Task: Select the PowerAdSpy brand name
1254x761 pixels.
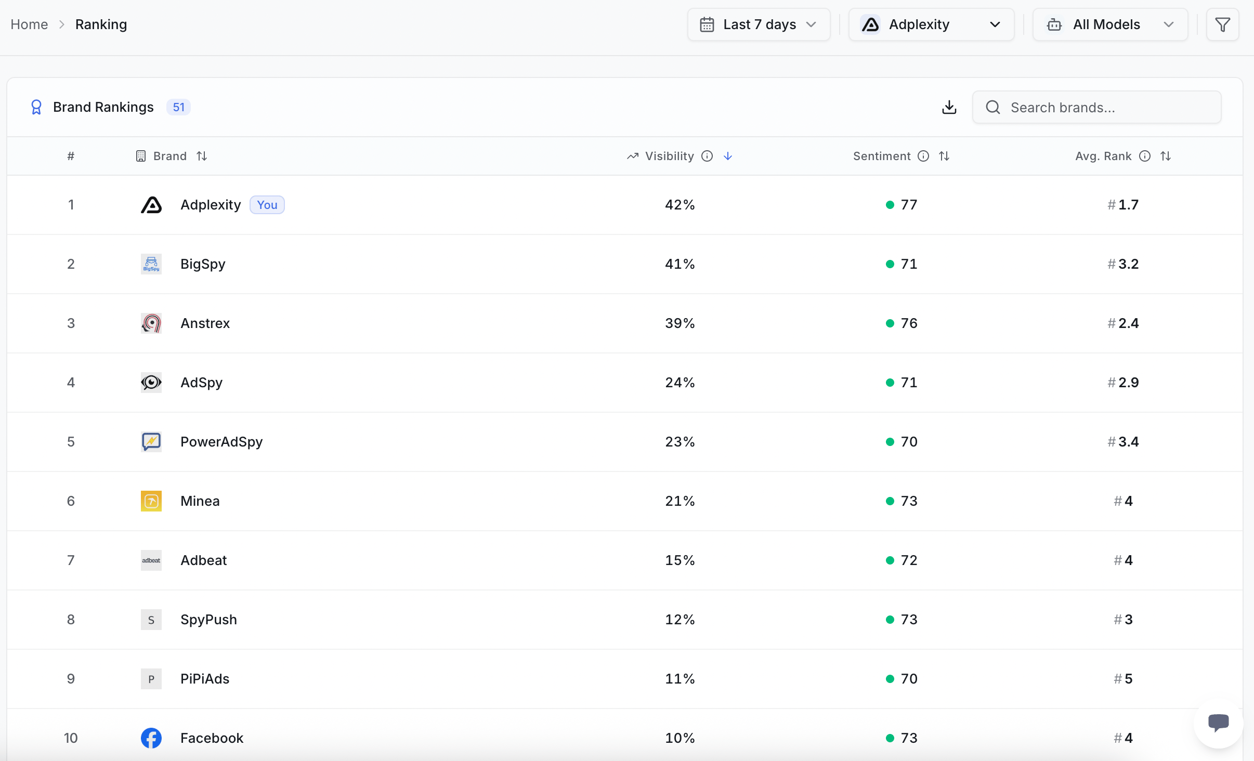Action: pyautogui.click(x=221, y=442)
